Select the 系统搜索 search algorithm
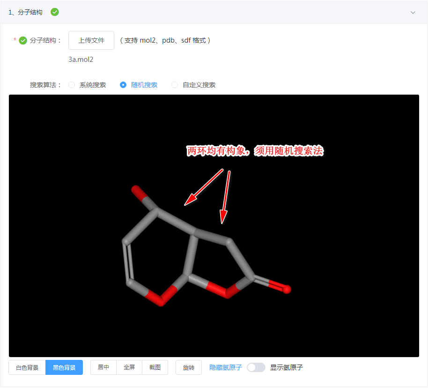Viewport: 428px width, 388px height. (x=71, y=85)
